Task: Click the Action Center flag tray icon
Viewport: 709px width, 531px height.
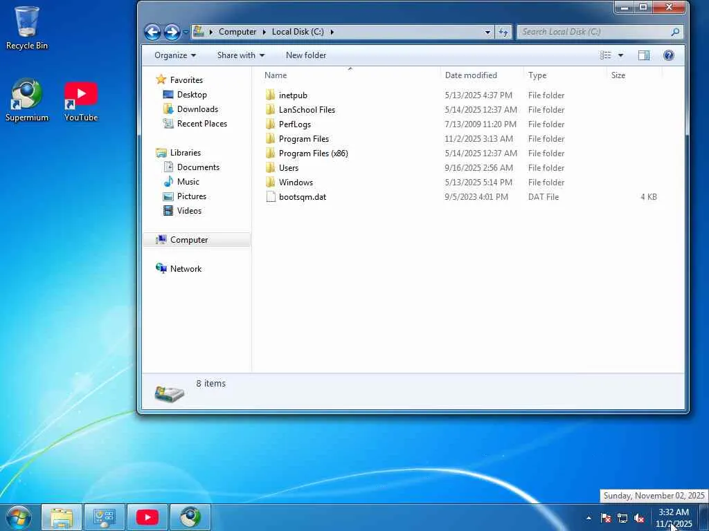Action: (x=606, y=518)
